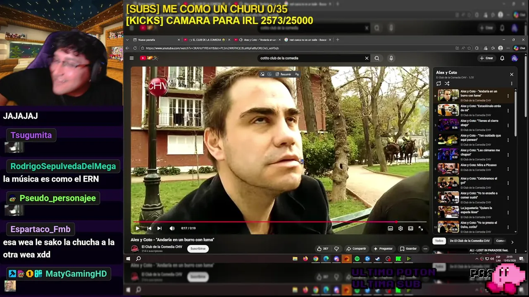Select the Todos filter chip
This screenshot has height=297, width=529.
439,241
